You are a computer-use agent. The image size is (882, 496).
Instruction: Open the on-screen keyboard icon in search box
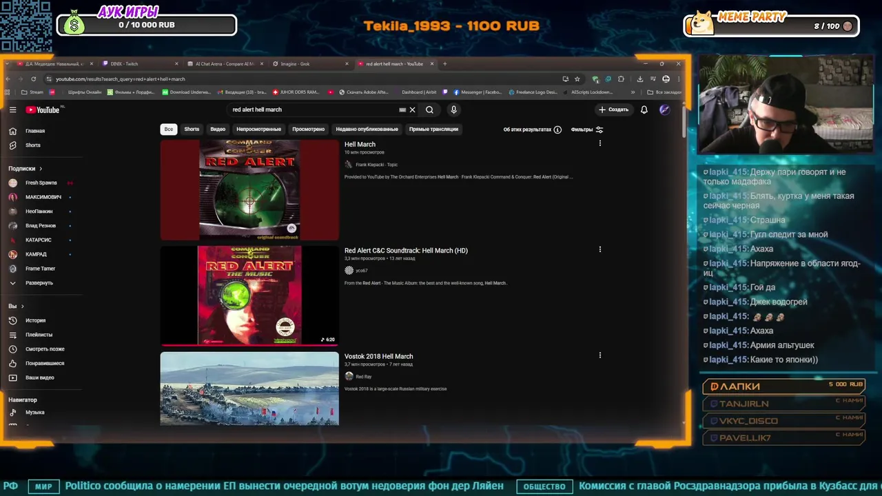(402, 110)
